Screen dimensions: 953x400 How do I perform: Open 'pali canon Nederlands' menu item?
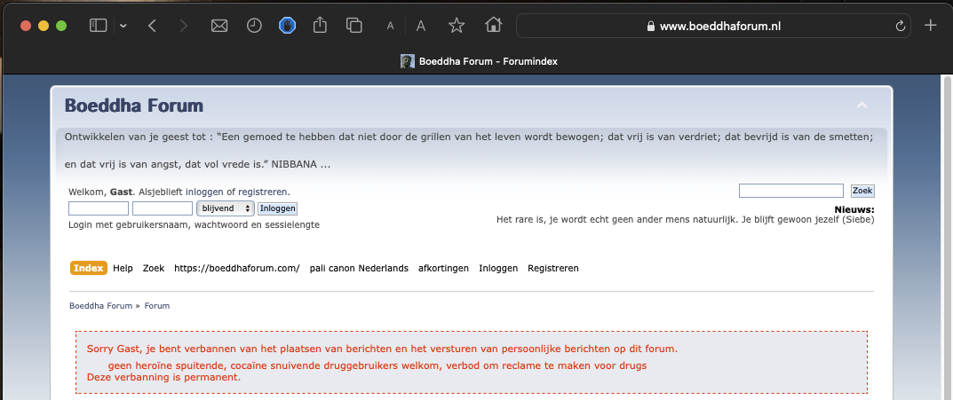click(359, 268)
